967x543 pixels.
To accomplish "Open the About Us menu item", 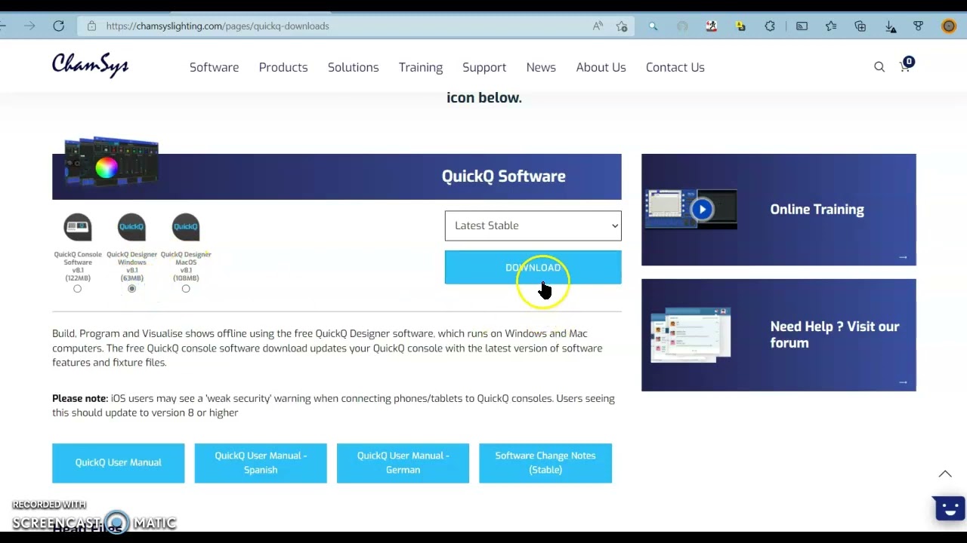I will (x=601, y=67).
